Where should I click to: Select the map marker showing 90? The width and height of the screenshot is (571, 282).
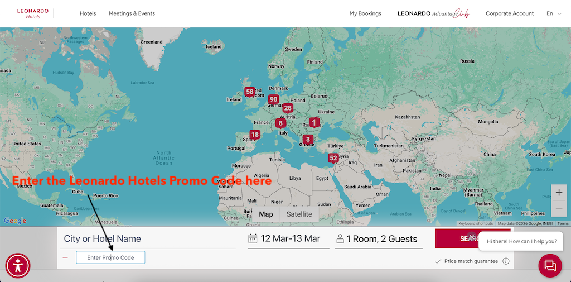click(x=273, y=99)
